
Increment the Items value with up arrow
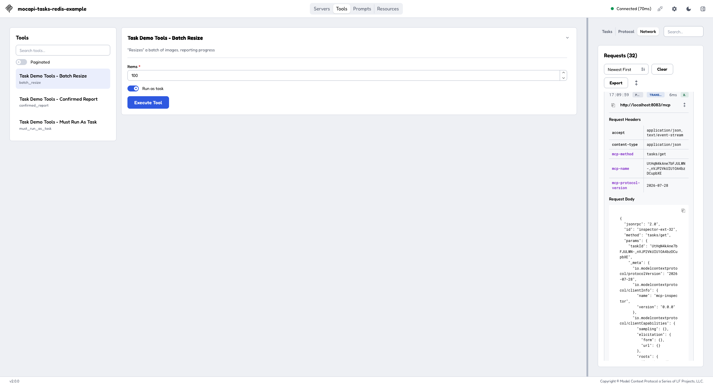point(564,73)
